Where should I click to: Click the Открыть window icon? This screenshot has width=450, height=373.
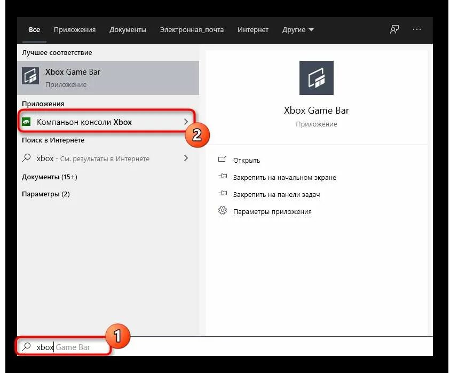(223, 159)
